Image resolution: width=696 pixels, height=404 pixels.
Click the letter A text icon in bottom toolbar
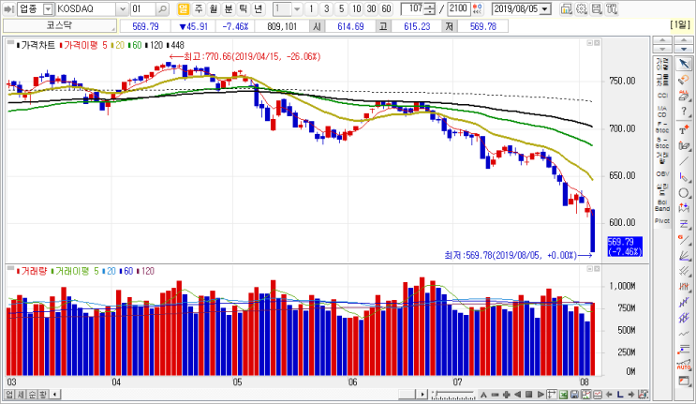(483, 395)
